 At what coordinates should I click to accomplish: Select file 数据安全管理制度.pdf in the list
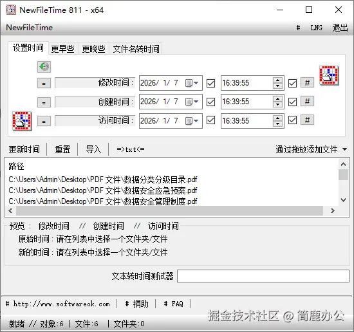pos(103,201)
